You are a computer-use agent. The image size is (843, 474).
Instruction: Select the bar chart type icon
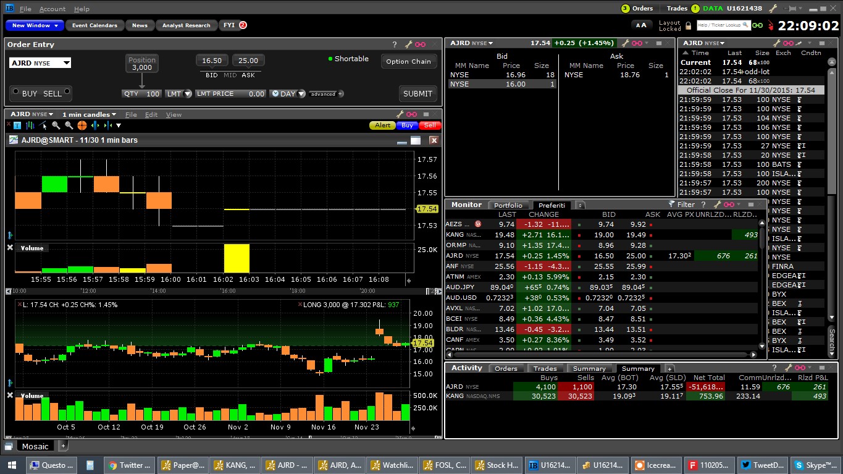click(30, 125)
